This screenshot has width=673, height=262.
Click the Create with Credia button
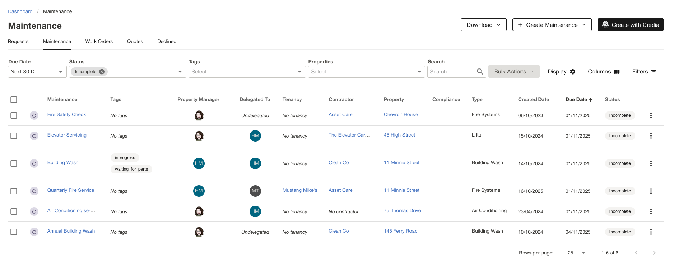(x=630, y=25)
